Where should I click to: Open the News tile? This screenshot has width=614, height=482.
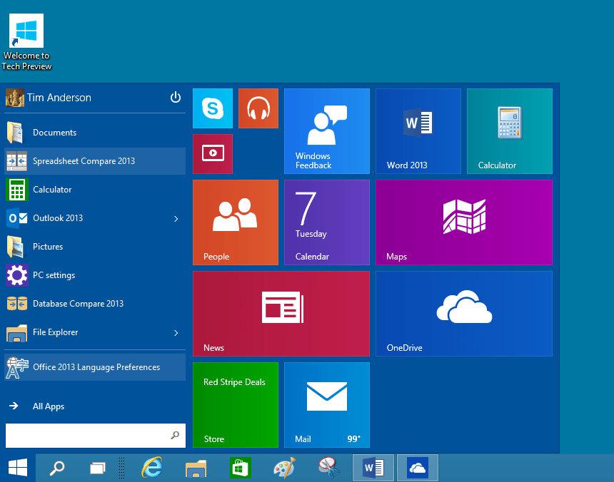[281, 314]
